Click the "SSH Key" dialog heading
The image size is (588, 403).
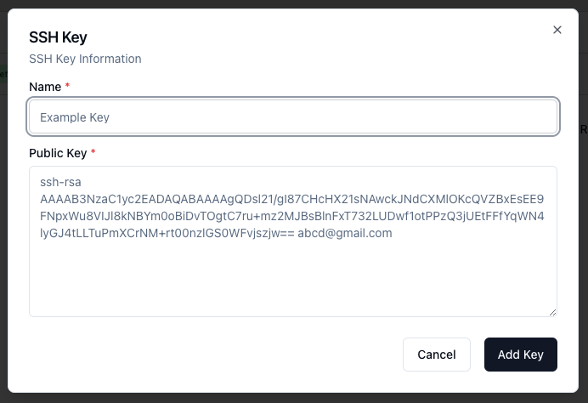[58, 37]
